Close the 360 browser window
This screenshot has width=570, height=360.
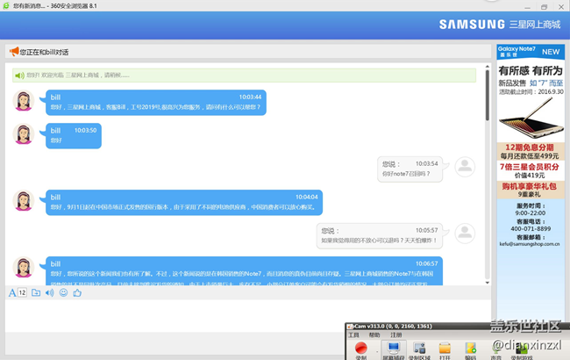point(561,7)
